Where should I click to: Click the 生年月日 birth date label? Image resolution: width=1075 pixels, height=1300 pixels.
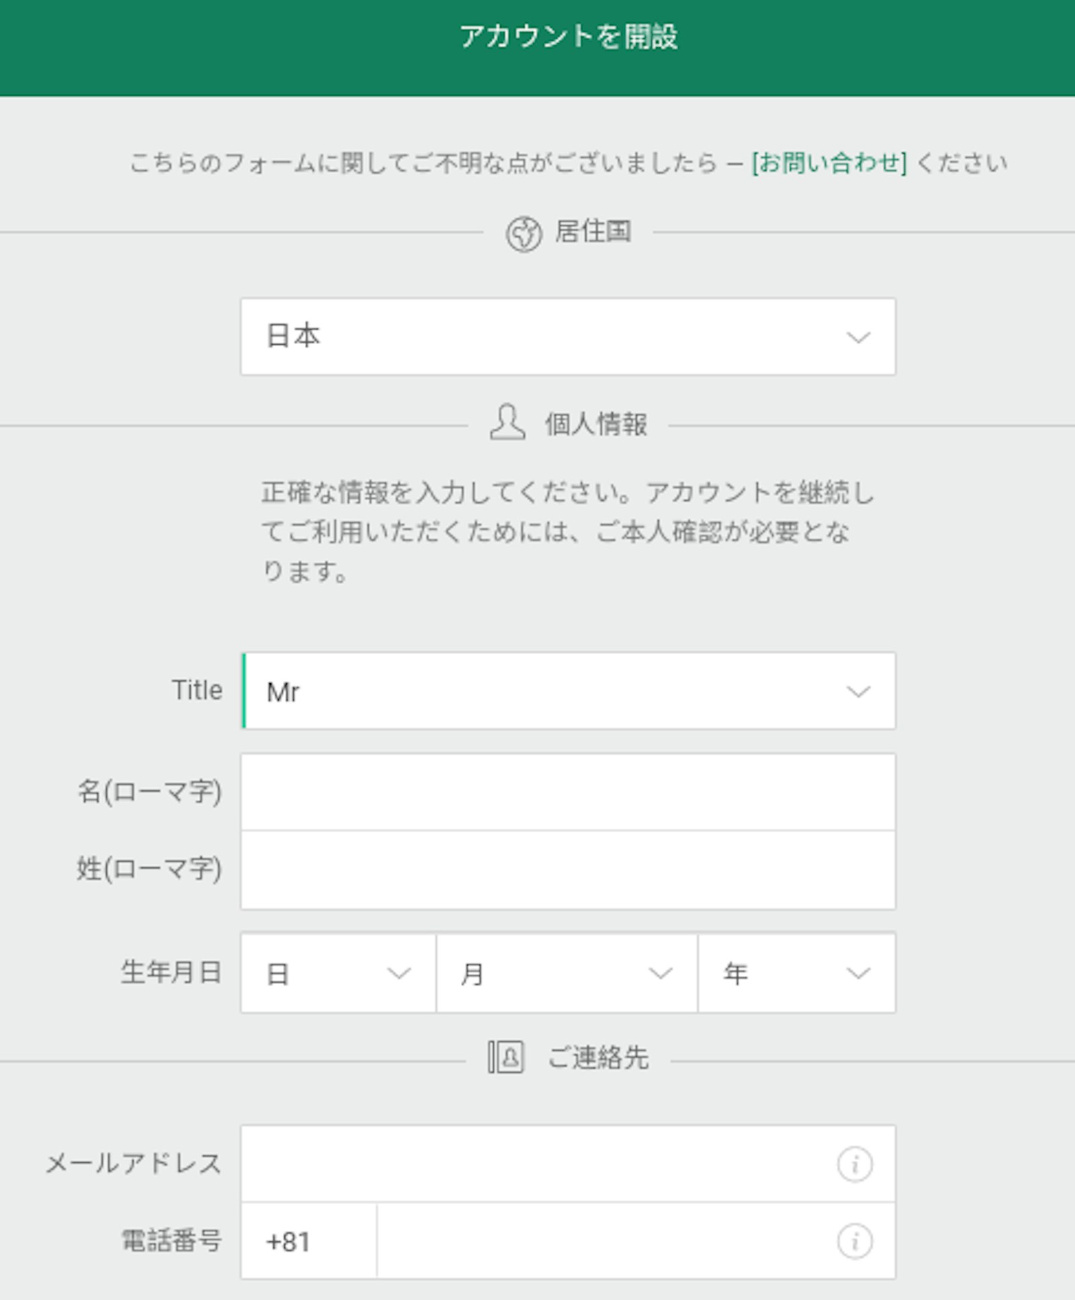[x=171, y=972]
